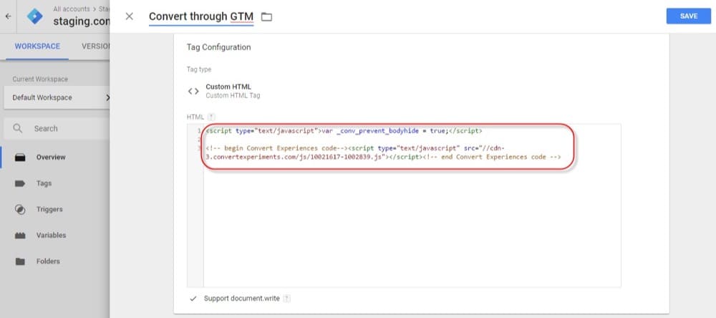Screen dimensions: 716x318
Task: Click the Tags label icon
Action: 20,183
